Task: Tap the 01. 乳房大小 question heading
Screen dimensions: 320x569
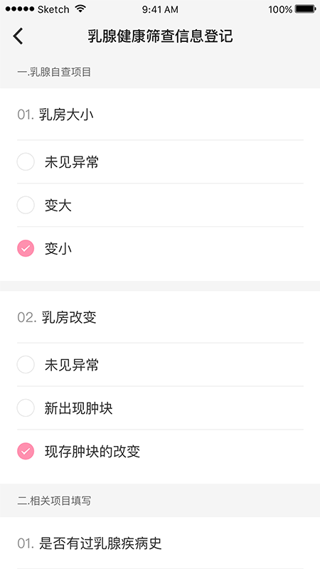Action: 55,115
